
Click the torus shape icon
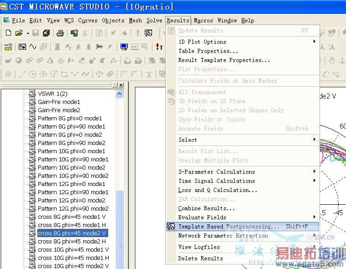(60, 61)
